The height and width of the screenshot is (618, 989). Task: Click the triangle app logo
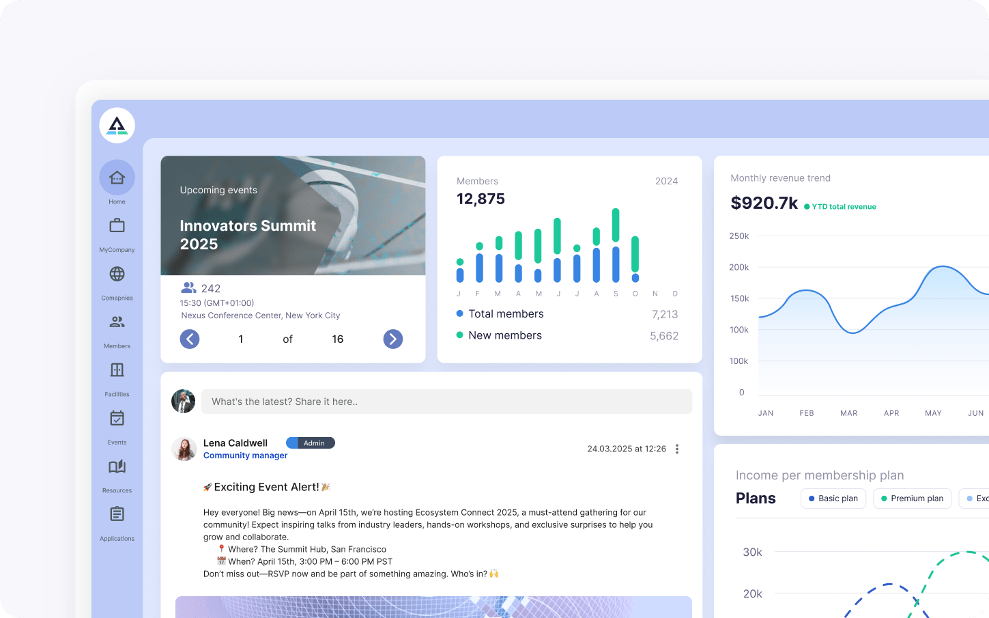[117, 126]
